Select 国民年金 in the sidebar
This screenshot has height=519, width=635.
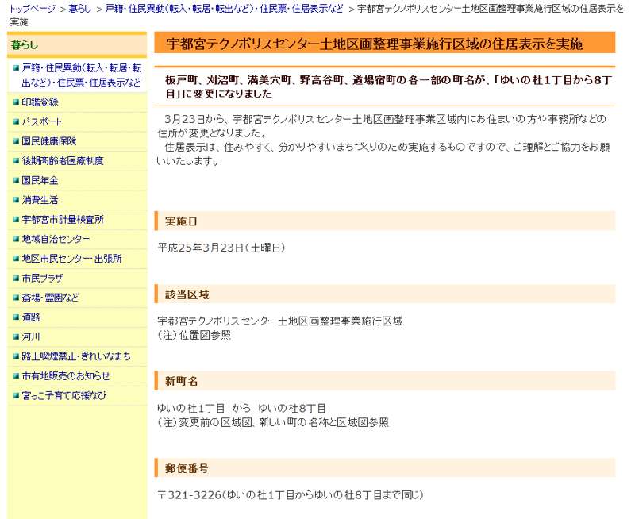[x=40, y=180]
